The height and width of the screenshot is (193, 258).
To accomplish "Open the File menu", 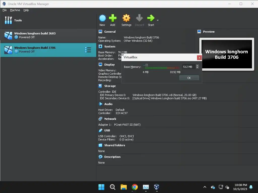I will point(5,10).
